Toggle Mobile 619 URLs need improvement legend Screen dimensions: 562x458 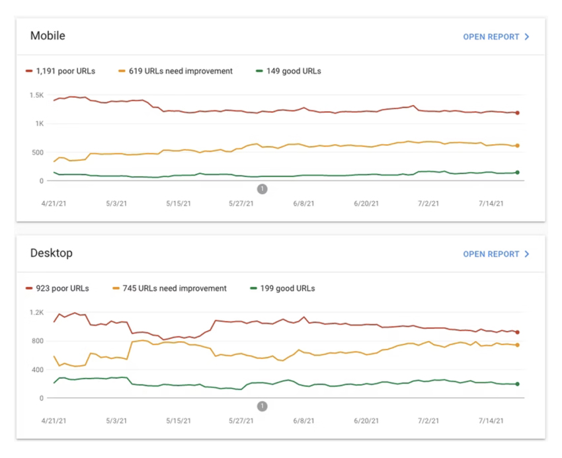click(x=175, y=71)
